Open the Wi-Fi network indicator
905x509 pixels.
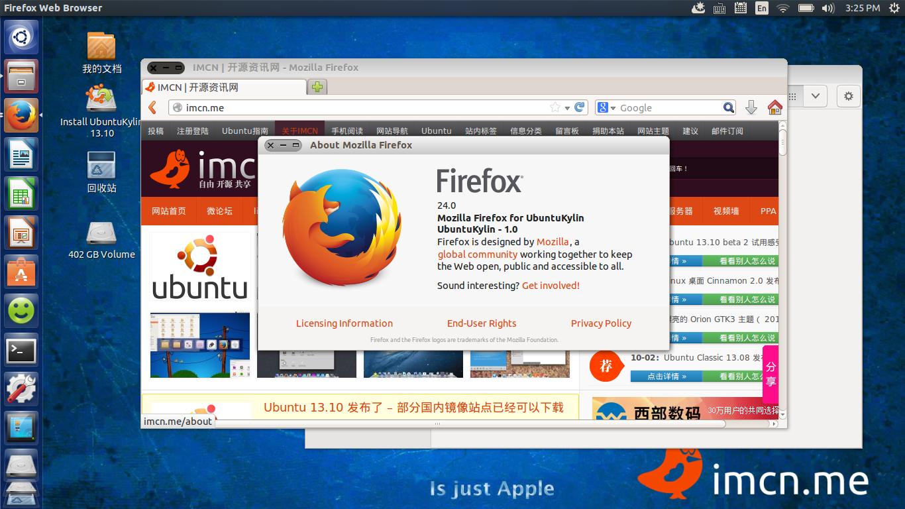783,8
